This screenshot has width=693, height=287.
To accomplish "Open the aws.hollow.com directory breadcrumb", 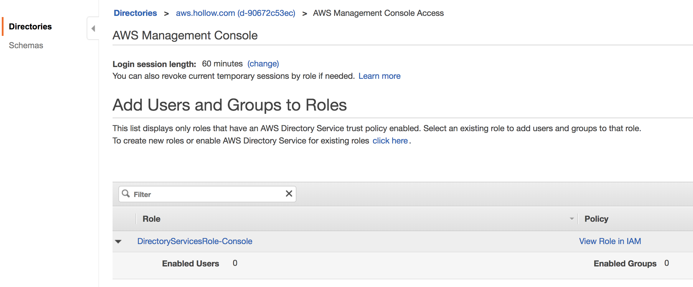I will [x=235, y=13].
